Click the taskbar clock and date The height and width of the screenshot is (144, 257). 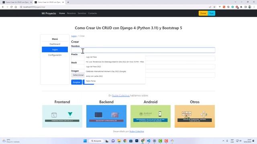point(247,141)
